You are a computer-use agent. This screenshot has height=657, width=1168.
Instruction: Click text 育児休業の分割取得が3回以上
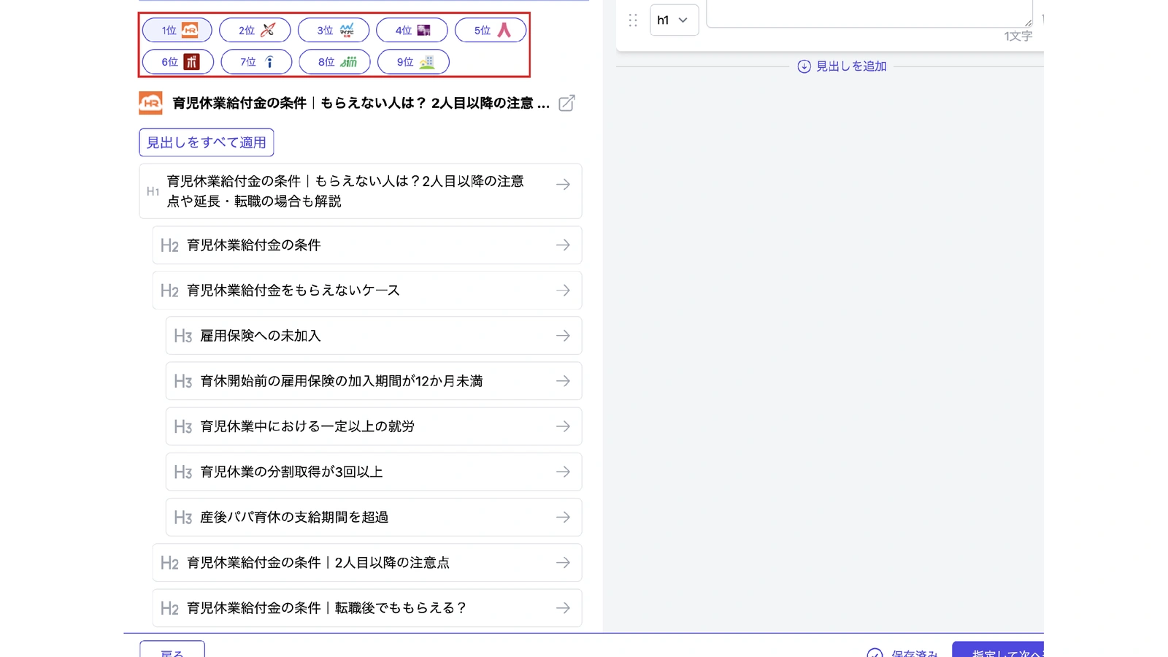point(291,472)
